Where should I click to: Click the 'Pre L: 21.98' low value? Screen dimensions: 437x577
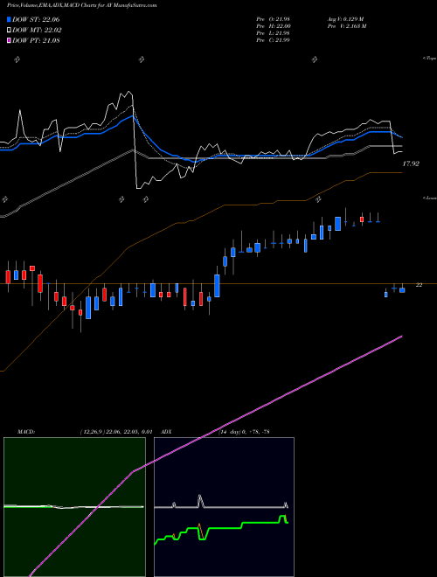[x=273, y=33]
